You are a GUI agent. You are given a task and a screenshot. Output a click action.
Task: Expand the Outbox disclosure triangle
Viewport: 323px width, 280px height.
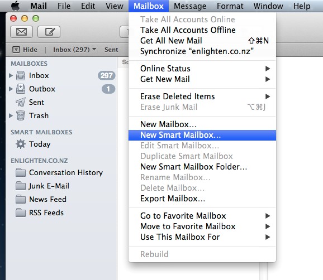pyautogui.click(x=11, y=89)
